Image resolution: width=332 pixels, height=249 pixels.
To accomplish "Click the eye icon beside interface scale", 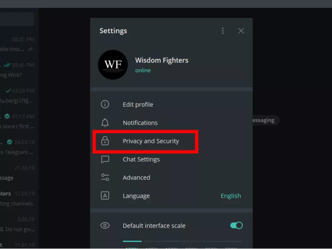I will tap(105, 225).
